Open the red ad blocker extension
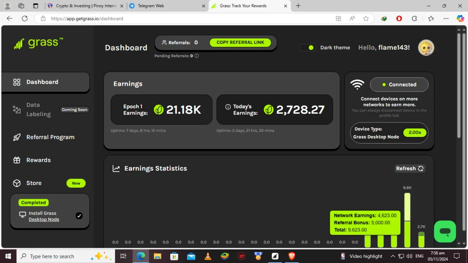 (399, 19)
